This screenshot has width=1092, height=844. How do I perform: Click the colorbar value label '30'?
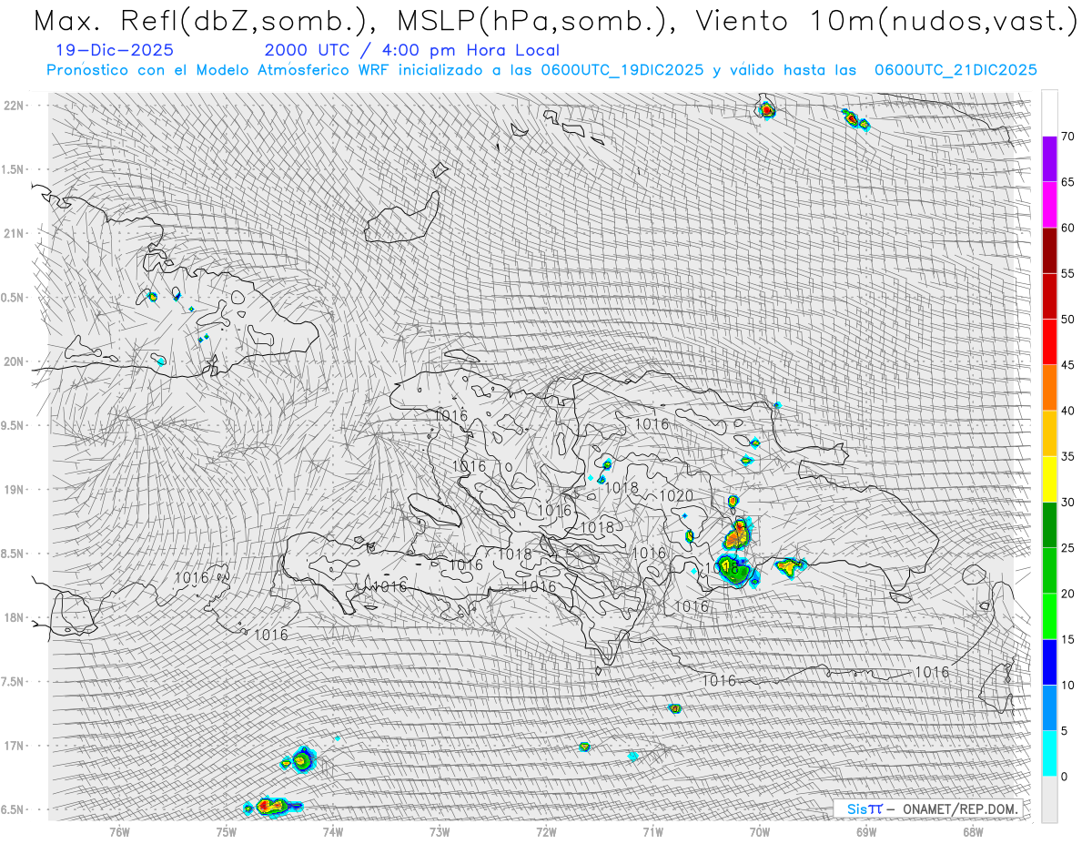pos(1067,503)
